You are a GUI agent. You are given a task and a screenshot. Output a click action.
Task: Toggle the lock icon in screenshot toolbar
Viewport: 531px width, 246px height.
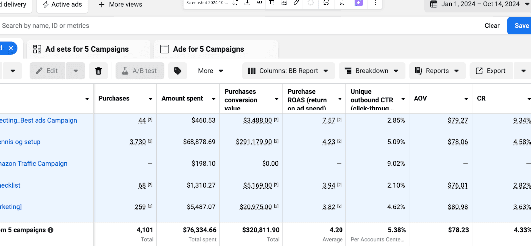point(342,3)
